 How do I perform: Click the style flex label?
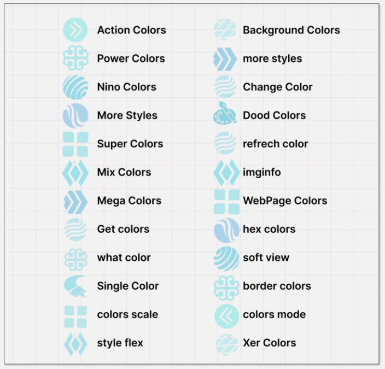coord(120,343)
